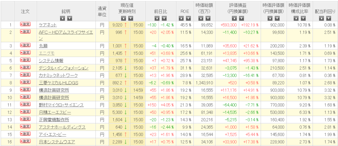
Task: Open エニグモ stock link
Action: (47, 53)
